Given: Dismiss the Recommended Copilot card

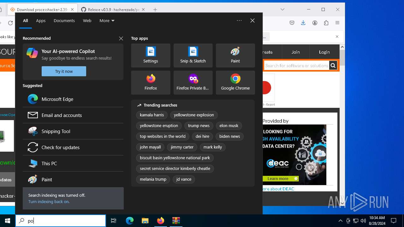Looking at the screenshot, I should pos(121,38).
